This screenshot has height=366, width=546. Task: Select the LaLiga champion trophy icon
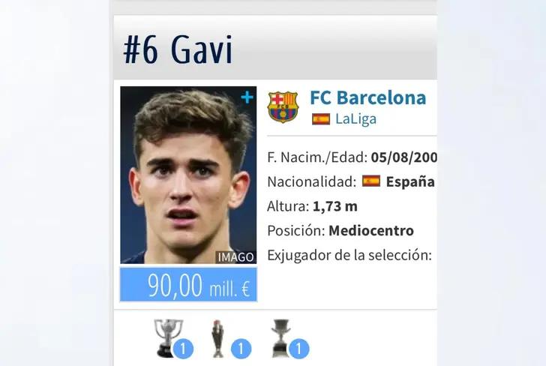168,337
